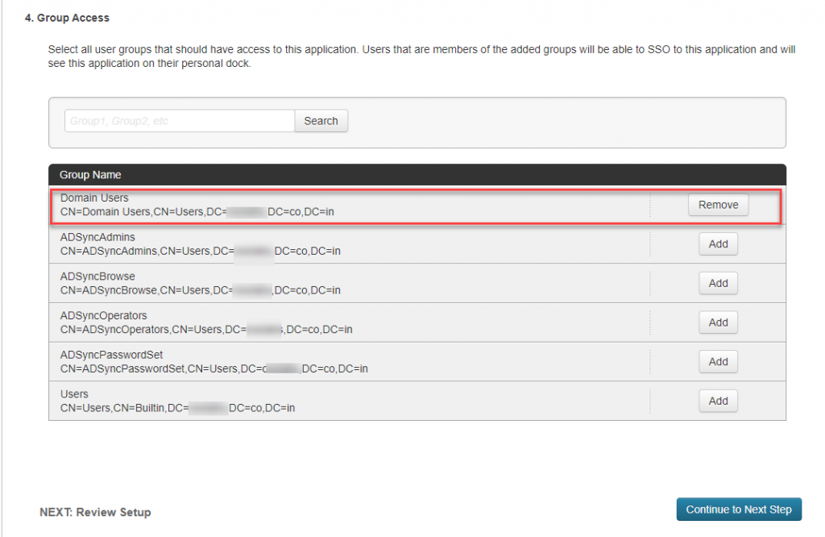Add the ADSyncAdmins group
825x537 pixels.
tap(718, 244)
